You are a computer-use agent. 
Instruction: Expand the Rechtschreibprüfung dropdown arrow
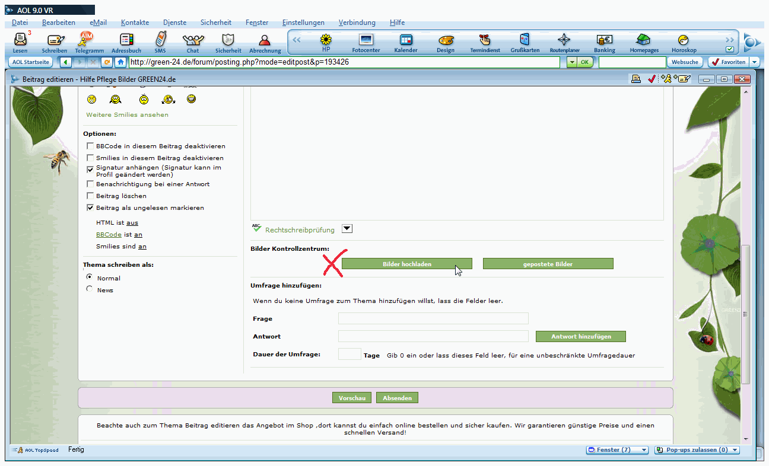347,229
